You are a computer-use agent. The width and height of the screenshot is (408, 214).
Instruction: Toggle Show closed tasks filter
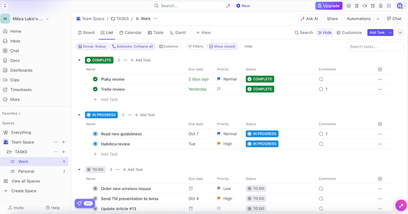click(x=222, y=46)
